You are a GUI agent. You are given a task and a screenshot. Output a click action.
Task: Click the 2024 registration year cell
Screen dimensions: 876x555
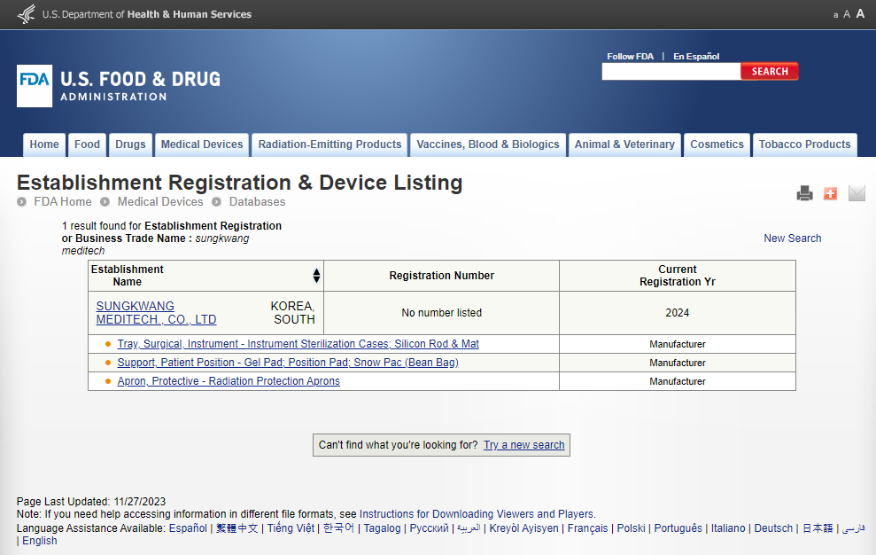click(677, 313)
